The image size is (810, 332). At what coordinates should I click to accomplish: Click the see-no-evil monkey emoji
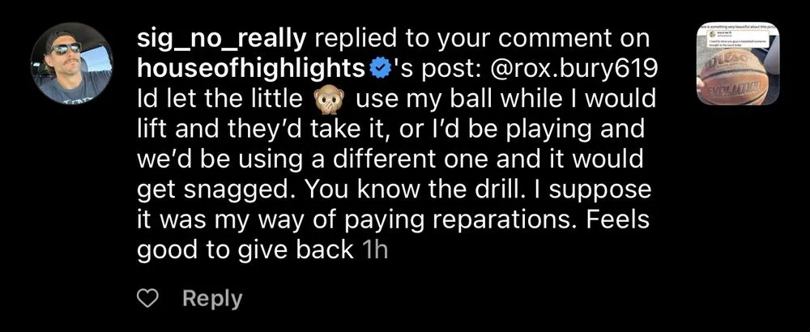click(326, 99)
